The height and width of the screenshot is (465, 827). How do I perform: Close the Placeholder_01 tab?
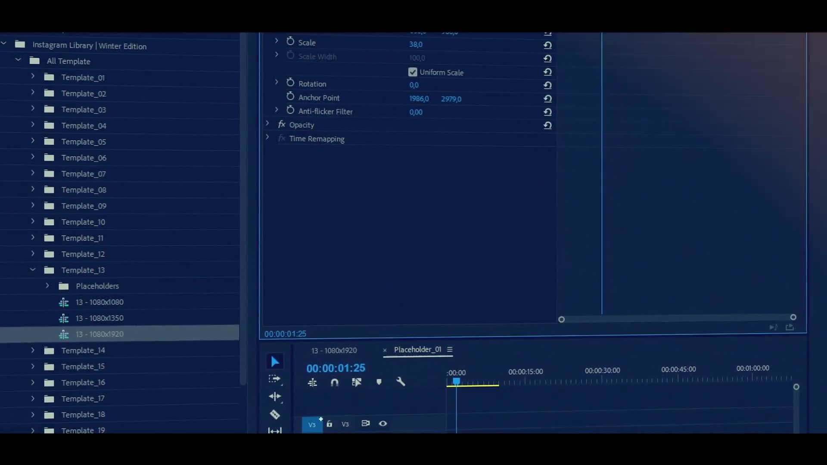pos(385,350)
